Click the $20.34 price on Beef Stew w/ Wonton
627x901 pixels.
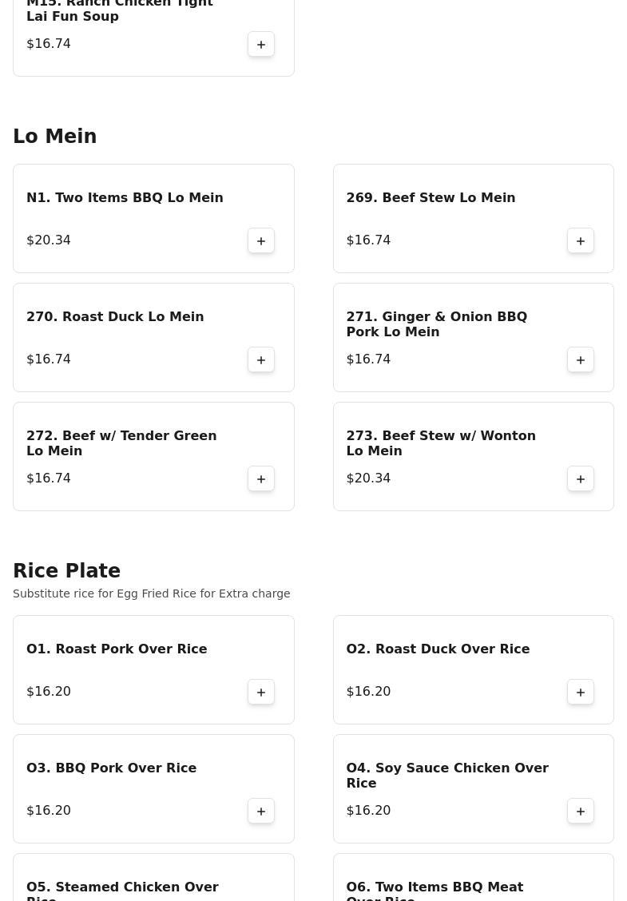click(x=368, y=478)
